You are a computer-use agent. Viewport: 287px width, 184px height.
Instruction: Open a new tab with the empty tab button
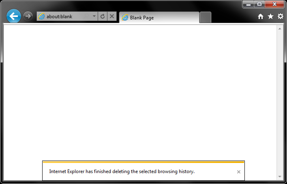point(206,17)
